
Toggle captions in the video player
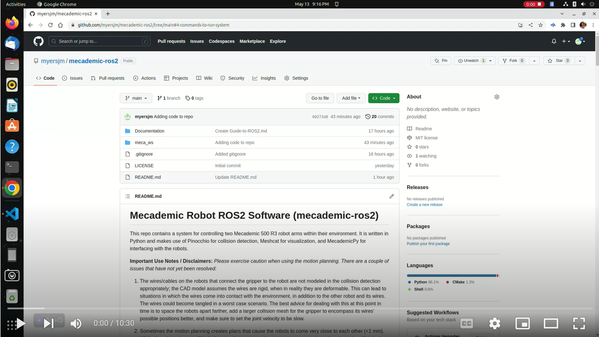tap(466, 323)
